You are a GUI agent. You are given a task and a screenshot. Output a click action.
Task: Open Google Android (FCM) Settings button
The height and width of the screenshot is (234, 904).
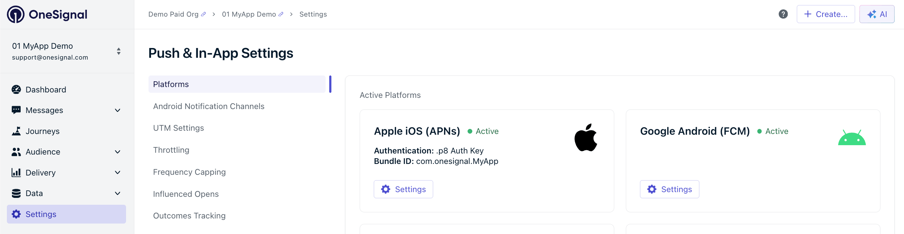click(670, 189)
